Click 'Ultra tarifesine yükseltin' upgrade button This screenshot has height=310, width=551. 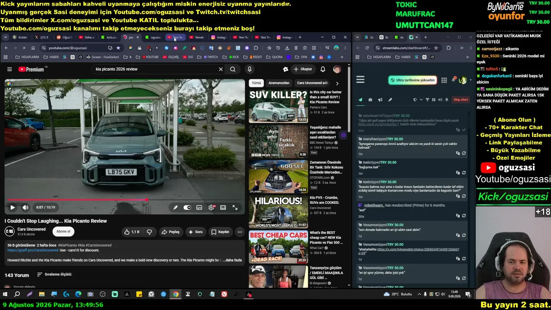coord(413,80)
